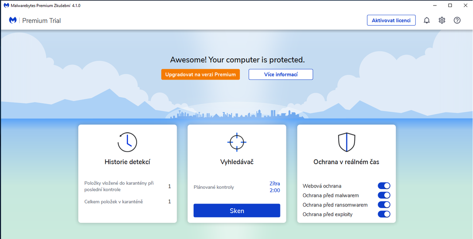
Task: Open the Ochrana v reálném čas title
Action: [x=346, y=162]
